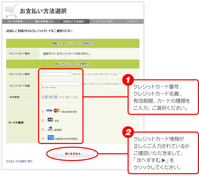The height and width of the screenshot is (176, 199).
Task: Click the カードの種類 row label
Action: tap(16, 123)
